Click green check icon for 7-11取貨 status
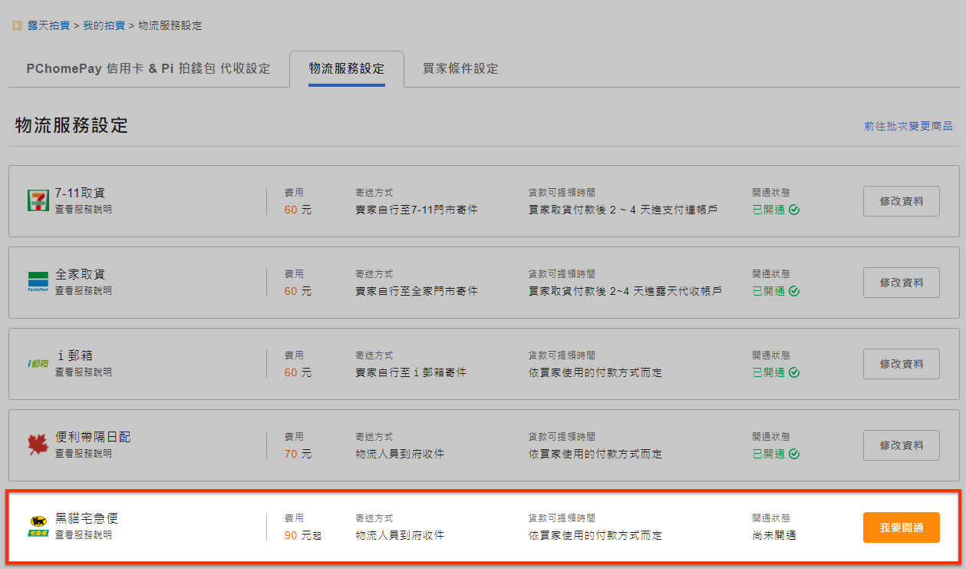 pyautogui.click(x=794, y=210)
